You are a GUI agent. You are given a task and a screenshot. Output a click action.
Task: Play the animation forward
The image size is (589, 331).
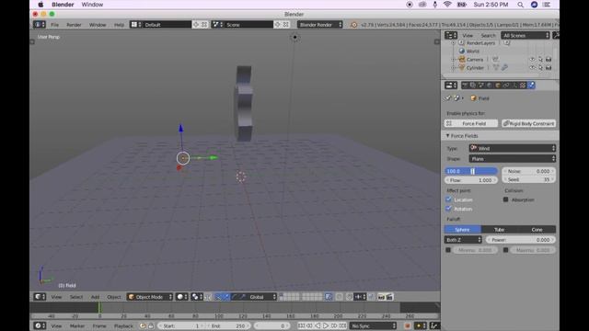[326, 325]
